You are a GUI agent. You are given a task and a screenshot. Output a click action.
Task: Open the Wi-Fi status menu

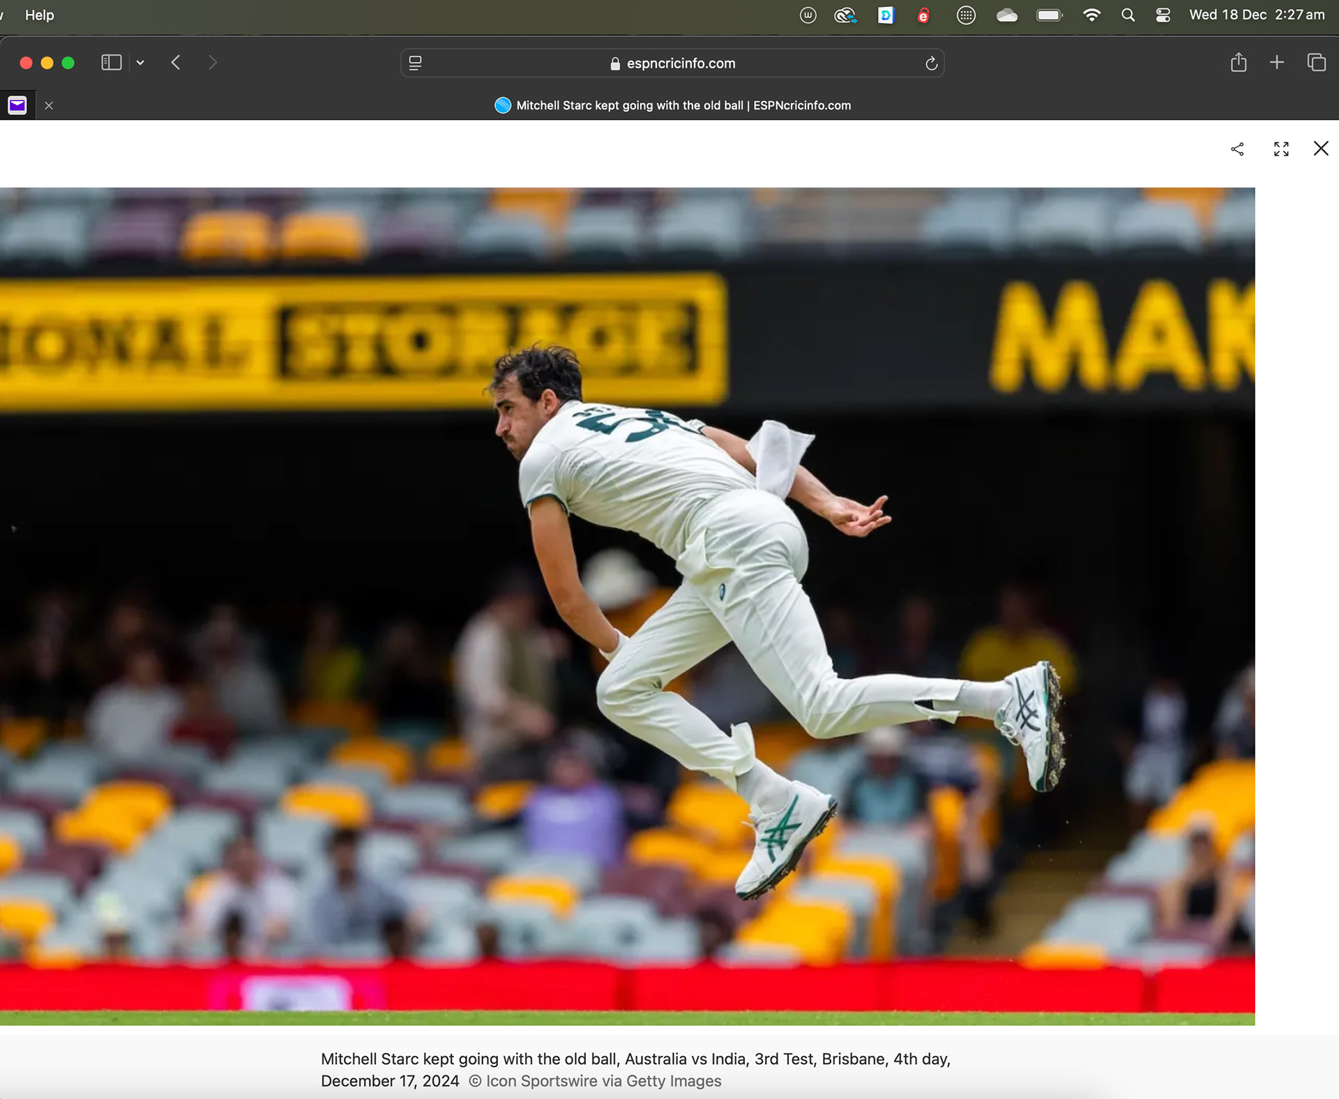pos(1091,15)
